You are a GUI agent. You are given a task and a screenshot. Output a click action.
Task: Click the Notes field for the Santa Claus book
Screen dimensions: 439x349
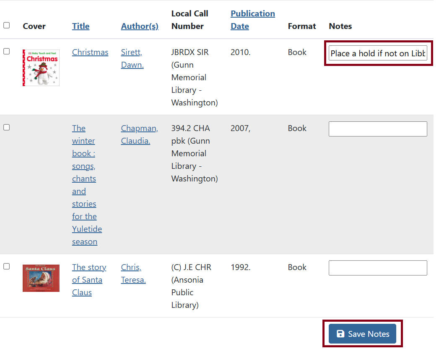(x=377, y=268)
